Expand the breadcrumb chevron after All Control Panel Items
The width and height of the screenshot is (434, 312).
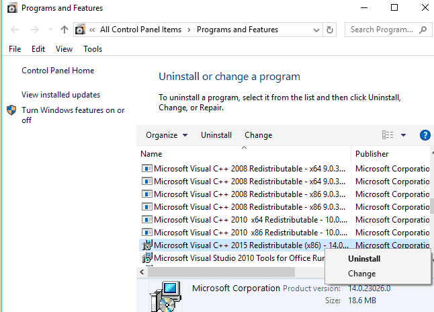point(189,30)
